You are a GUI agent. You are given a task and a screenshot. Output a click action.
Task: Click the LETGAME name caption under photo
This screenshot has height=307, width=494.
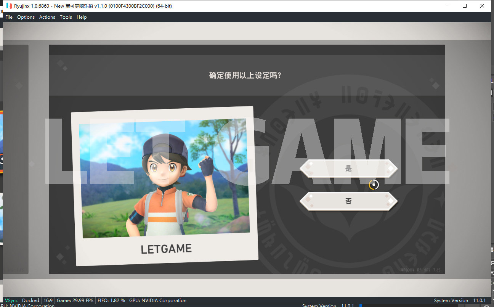tap(166, 249)
